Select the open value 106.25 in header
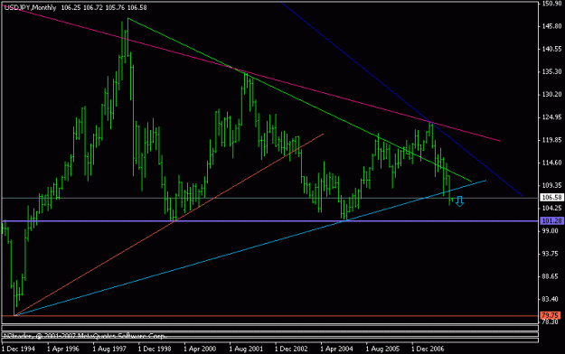 71,7
